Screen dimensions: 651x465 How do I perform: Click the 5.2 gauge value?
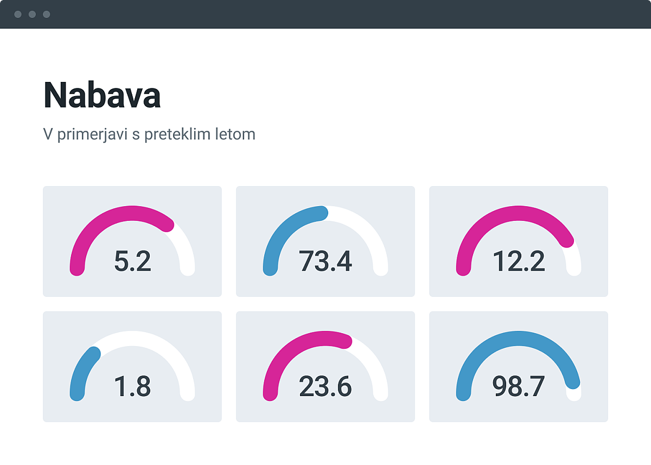(132, 261)
